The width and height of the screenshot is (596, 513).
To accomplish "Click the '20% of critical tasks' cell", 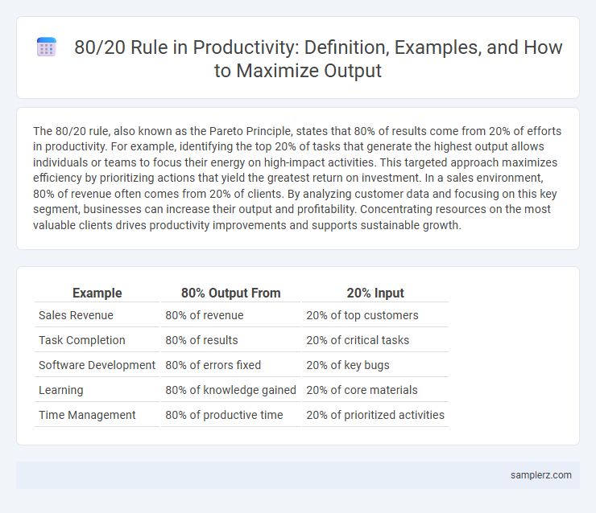I will [x=375, y=340].
